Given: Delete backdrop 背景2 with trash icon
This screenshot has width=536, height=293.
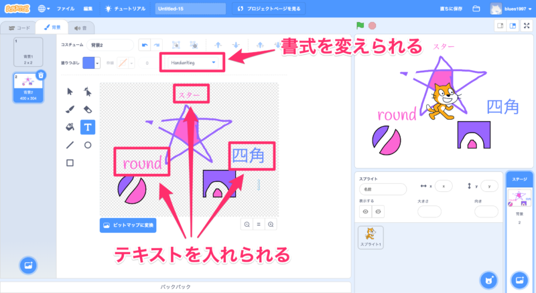Looking at the screenshot, I should pyautogui.click(x=40, y=76).
